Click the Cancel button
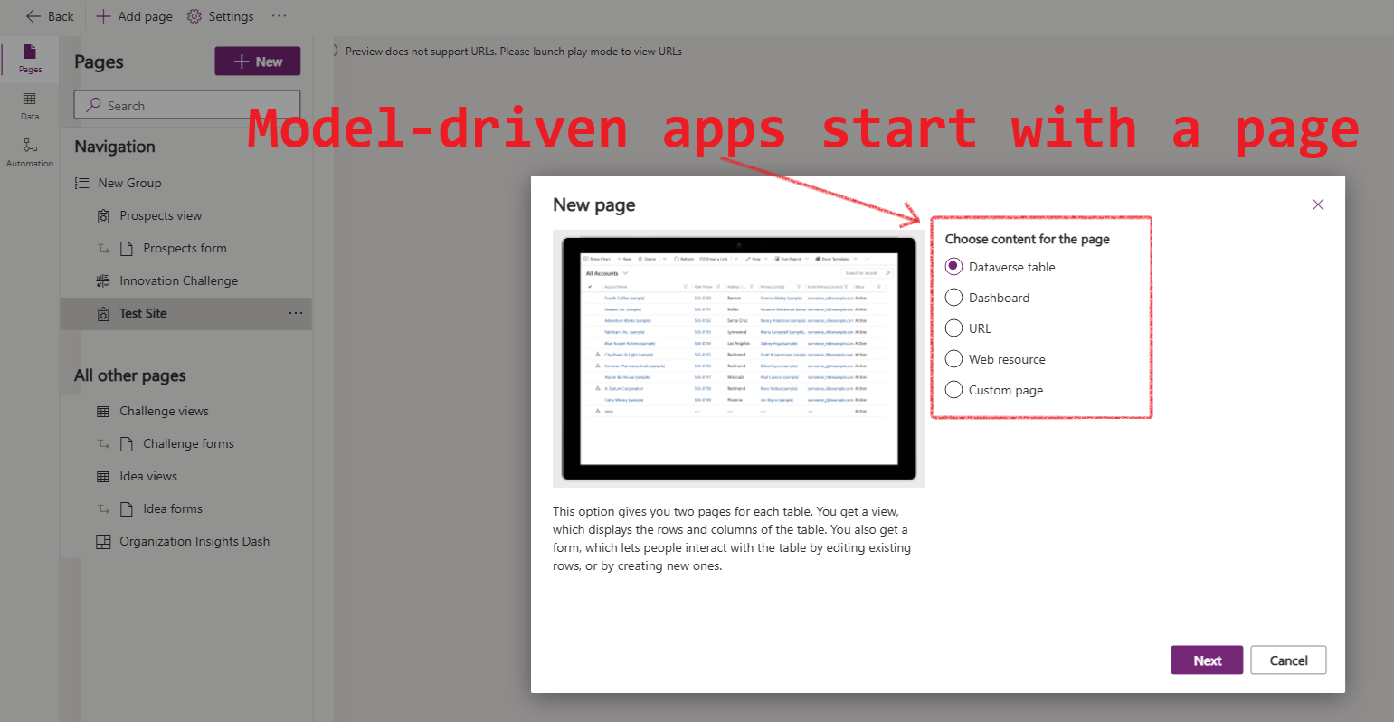 pos(1288,660)
